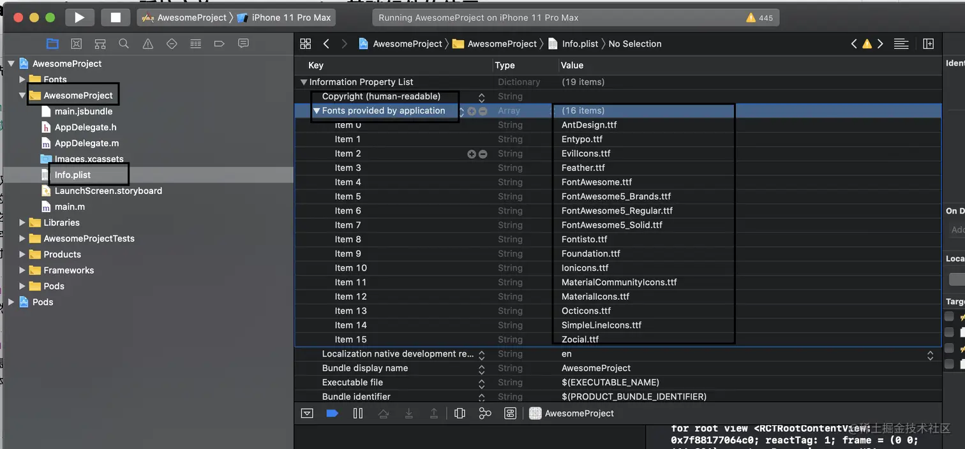Screen dimensions: 965x449
Task: Step over in debugger
Action: click(x=384, y=413)
